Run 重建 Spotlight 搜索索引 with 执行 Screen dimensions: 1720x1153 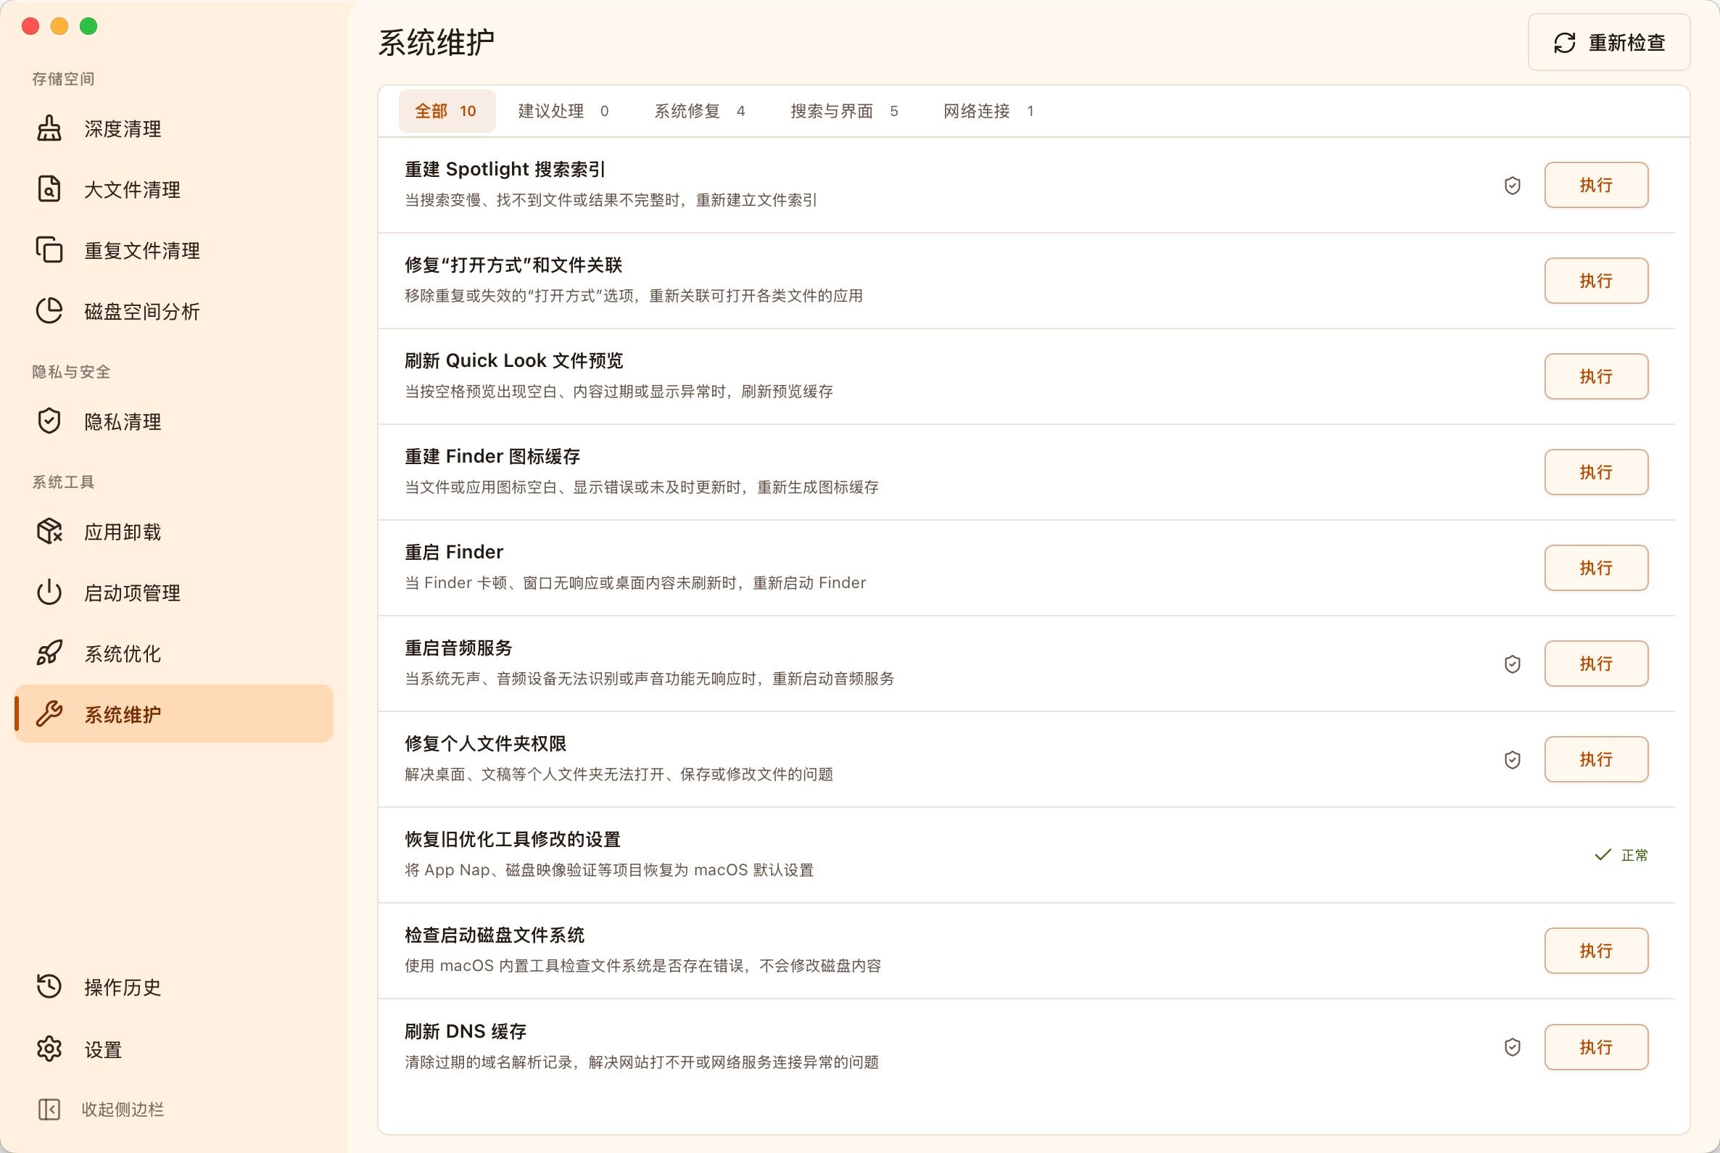coord(1596,186)
